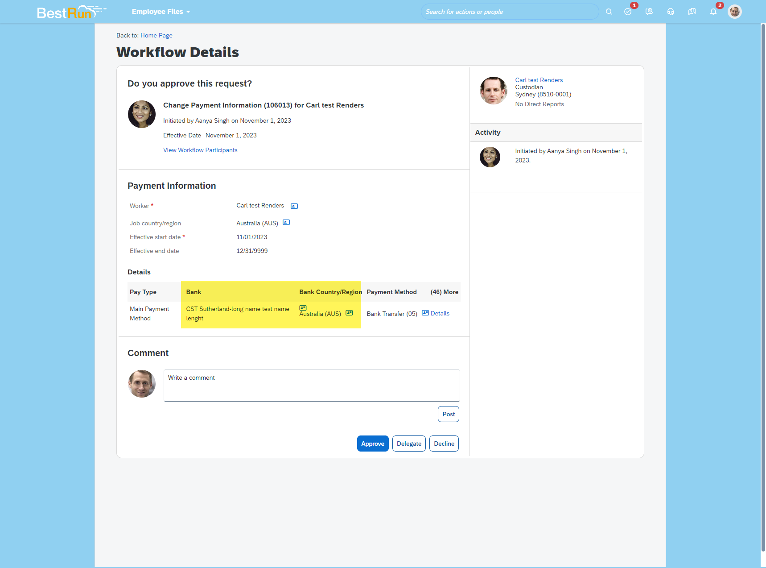Open quickcard icon beside Job country Australia (AUS)
The width and height of the screenshot is (766, 568).
(x=286, y=222)
